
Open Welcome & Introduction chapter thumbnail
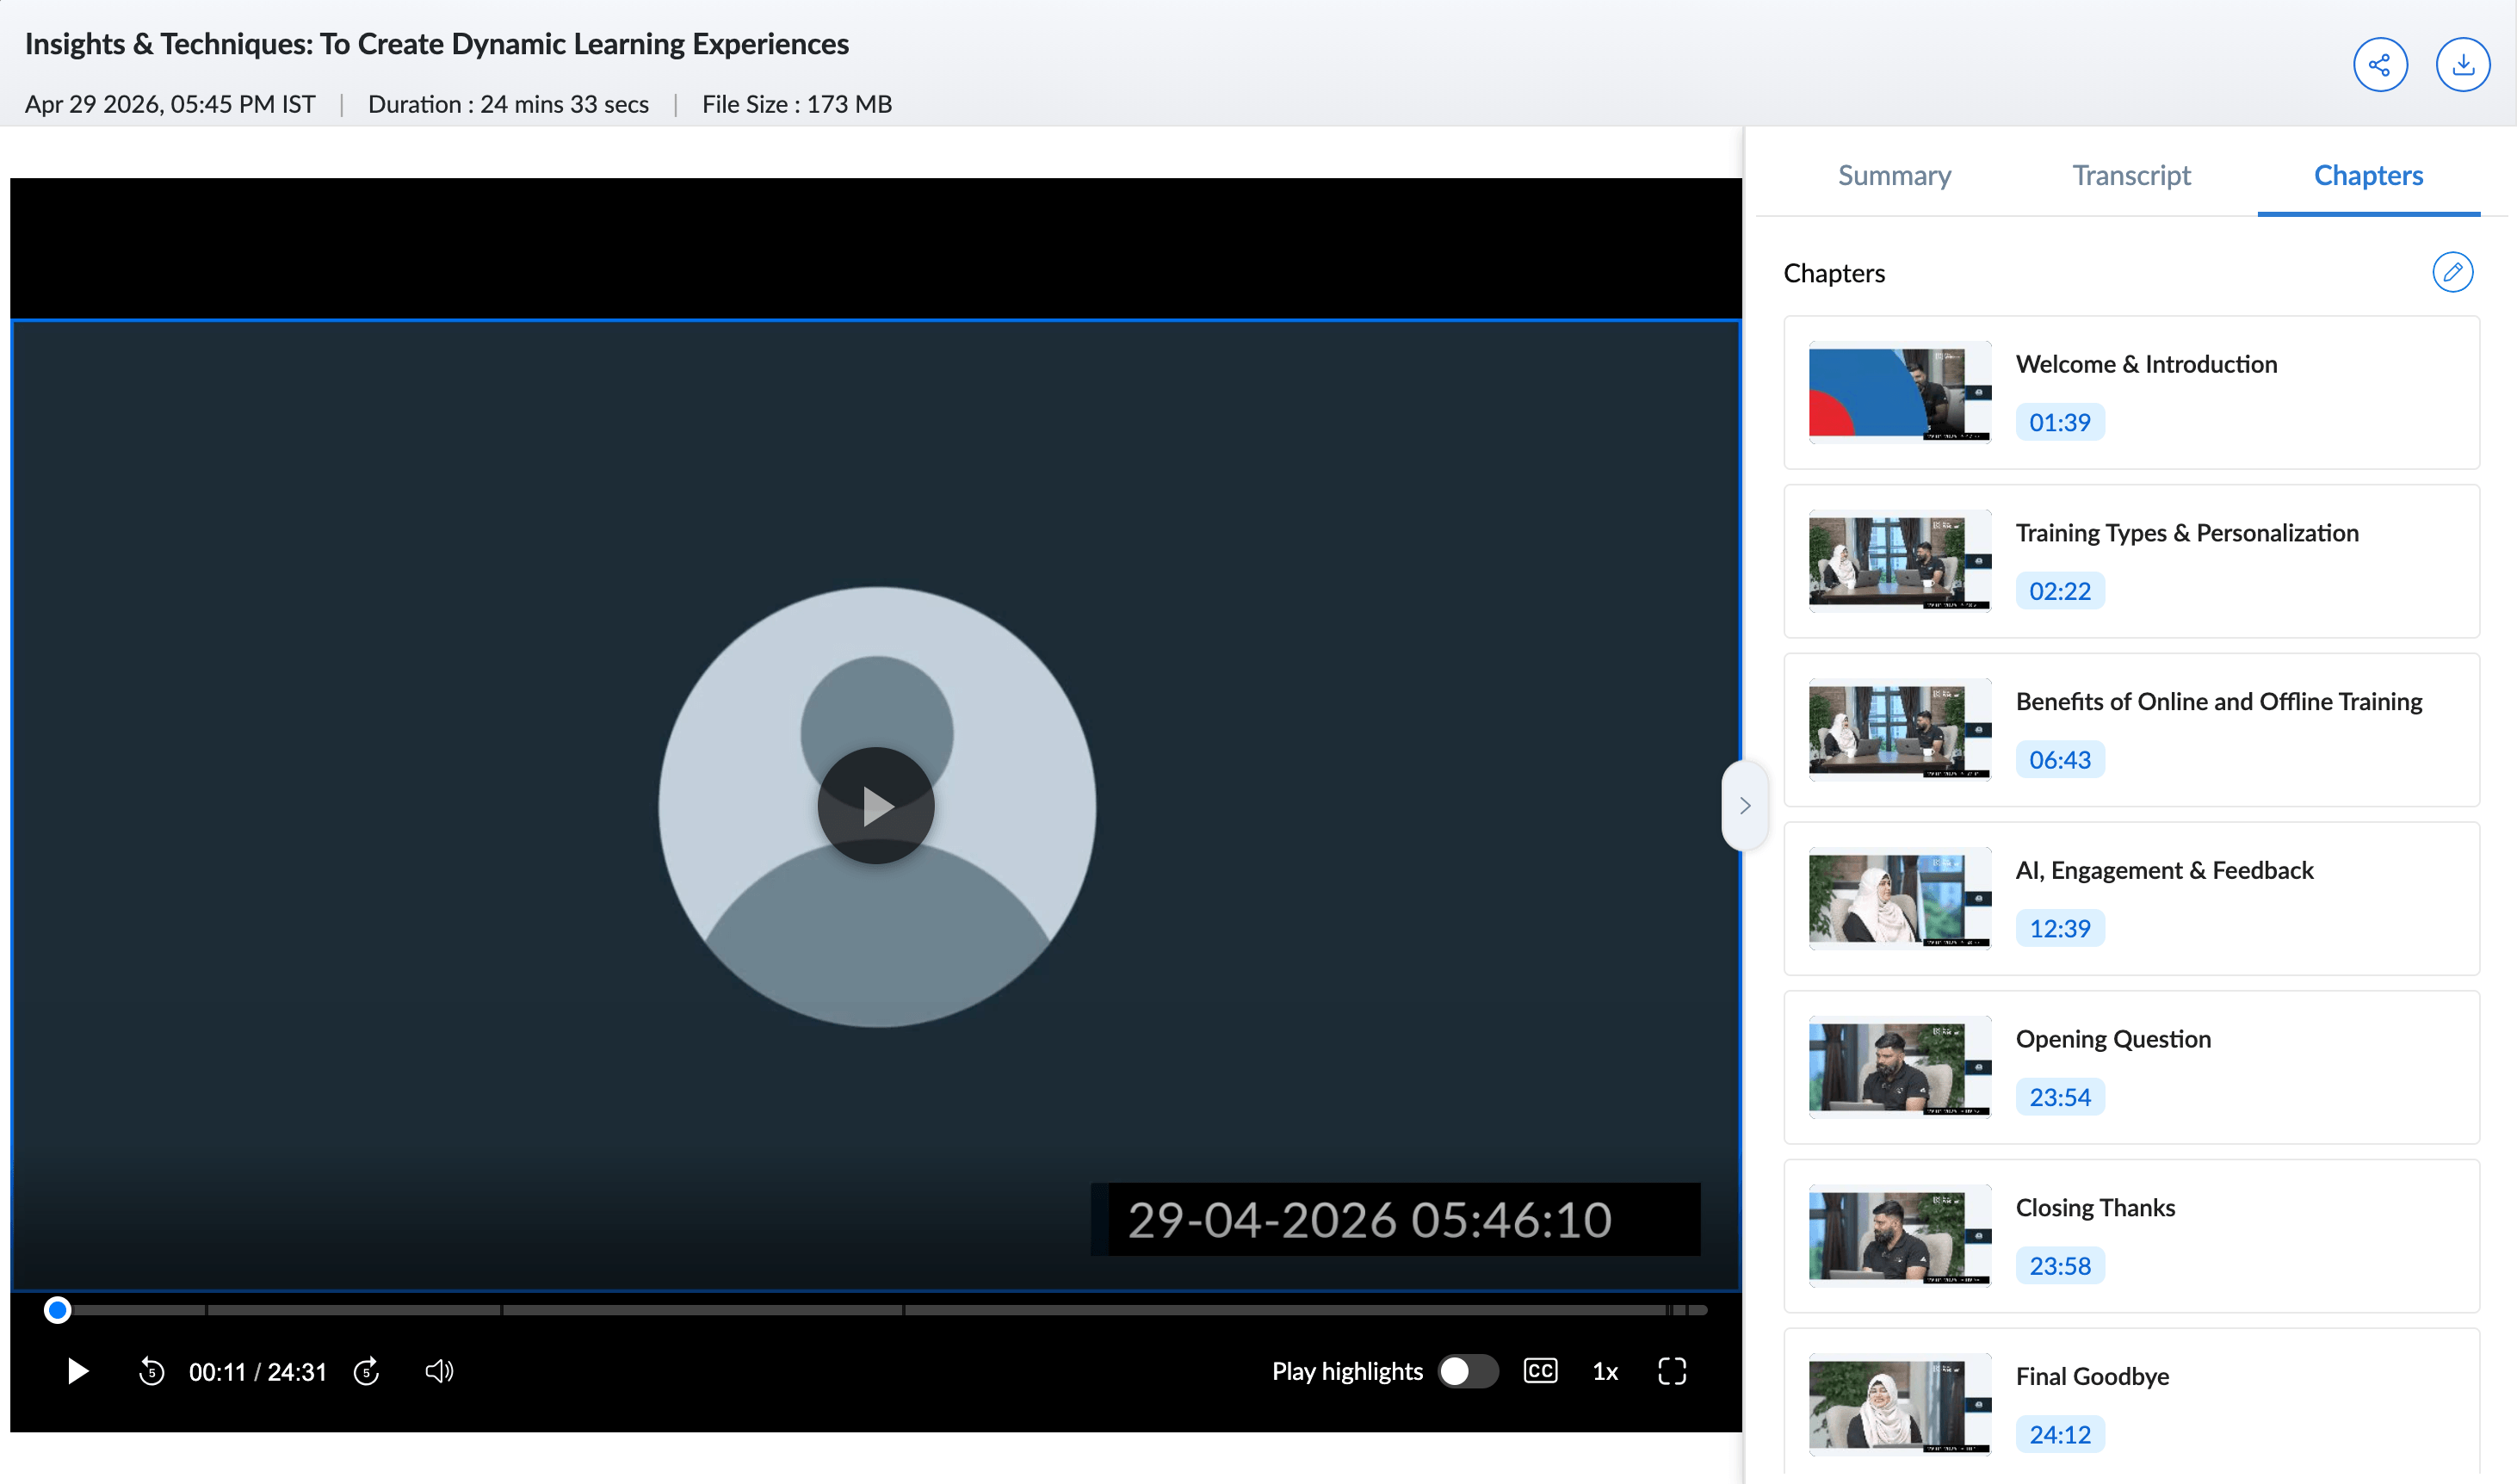[1899, 393]
